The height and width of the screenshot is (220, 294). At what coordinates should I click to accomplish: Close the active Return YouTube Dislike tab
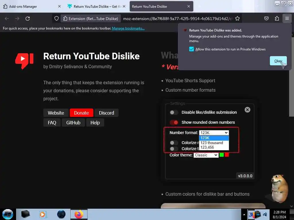coord(189,6)
